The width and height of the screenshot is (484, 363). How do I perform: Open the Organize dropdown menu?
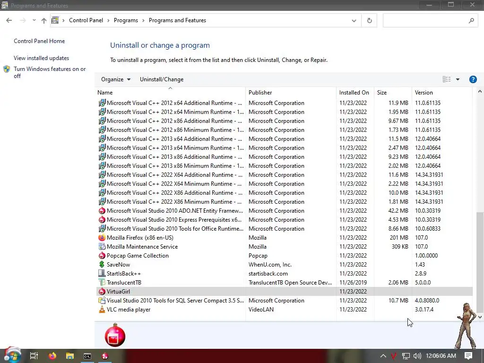[x=116, y=79]
